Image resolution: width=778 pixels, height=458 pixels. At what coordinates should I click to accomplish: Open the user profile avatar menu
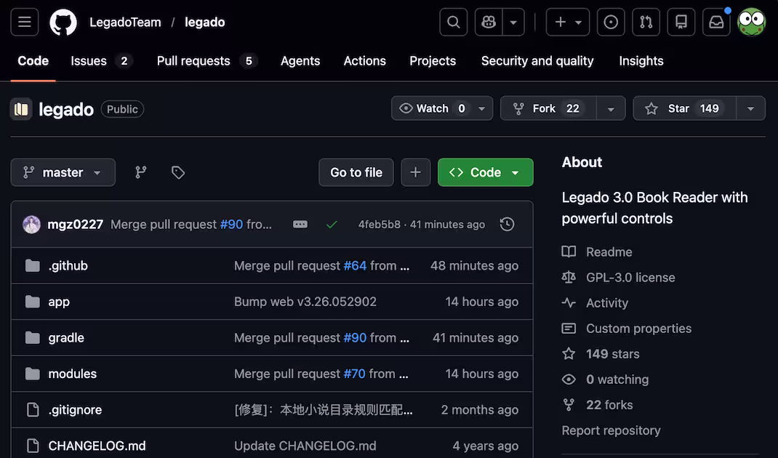751,23
